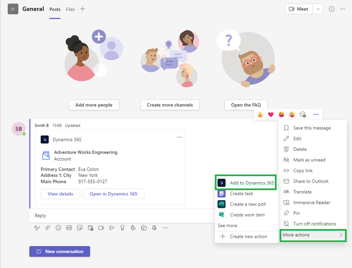Click Create more channels button
The height and width of the screenshot is (268, 352).
pos(170,105)
